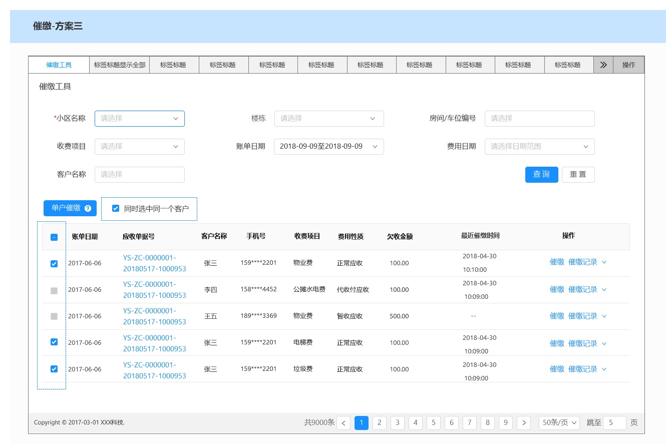Screen dimensions: 666x444
Task: Open the 费用日期 date range dropdown
Action: click(x=540, y=147)
